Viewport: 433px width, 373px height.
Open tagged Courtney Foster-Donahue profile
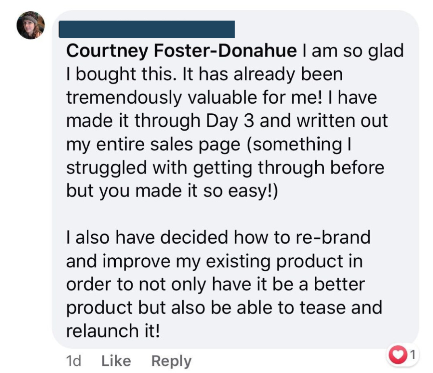181,51
